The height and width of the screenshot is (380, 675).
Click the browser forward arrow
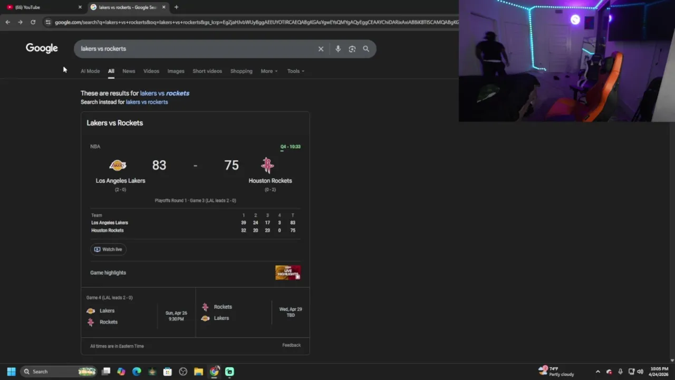(x=20, y=22)
